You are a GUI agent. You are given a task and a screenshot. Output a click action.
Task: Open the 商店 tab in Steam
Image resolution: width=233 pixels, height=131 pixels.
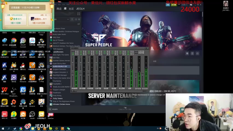coord(59,9)
